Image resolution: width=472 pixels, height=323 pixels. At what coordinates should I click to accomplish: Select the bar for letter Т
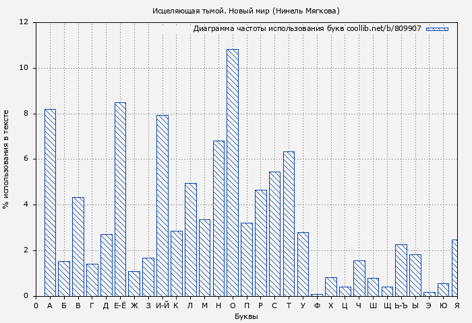click(x=289, y=223)
